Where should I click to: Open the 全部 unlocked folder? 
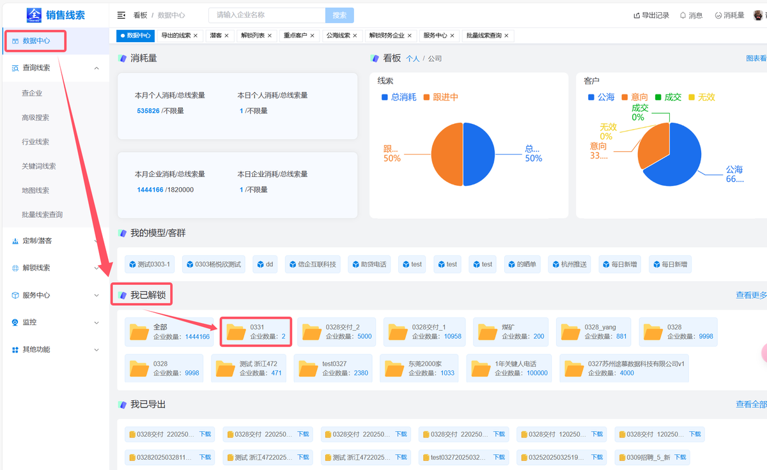(x=169, y=332)
